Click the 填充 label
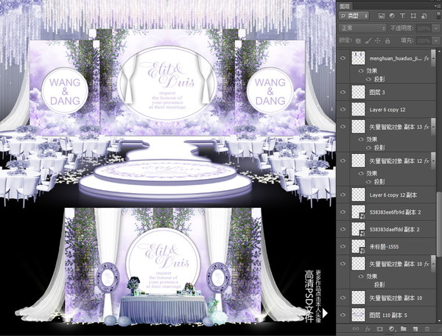This screenshot has width=442, height=336. 407,41
